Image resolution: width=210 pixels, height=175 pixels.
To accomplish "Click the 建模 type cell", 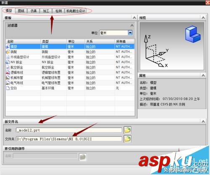I will click(x=45, y=46).
